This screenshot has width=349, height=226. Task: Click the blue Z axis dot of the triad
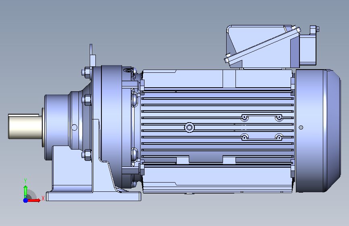click(25, 200)
